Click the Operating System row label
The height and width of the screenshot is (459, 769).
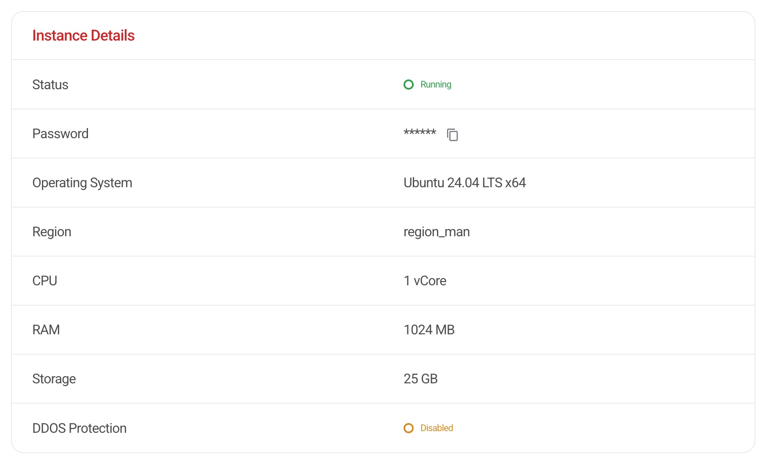click(x=82, y=183)
